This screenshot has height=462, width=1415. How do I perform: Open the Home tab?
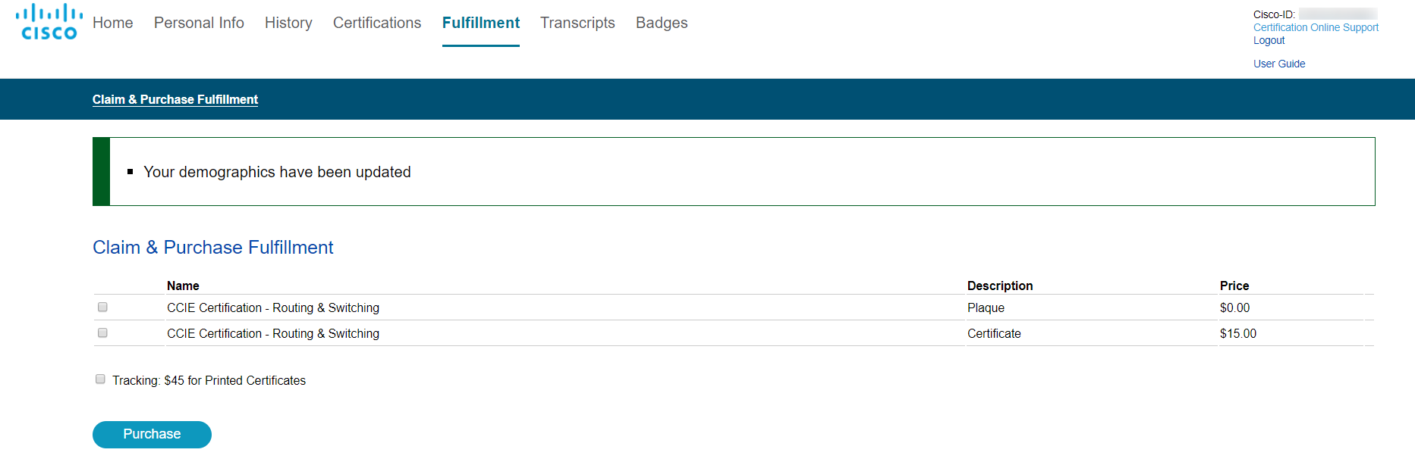pyautogui.click(x=112, y=23)
